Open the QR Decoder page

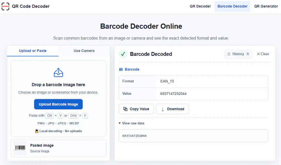coord(200,6)
